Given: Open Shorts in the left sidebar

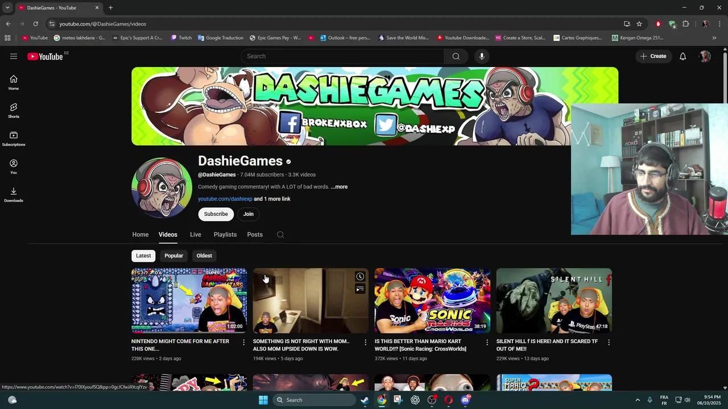Looking at the screenshot, I should [x=14, y=110].
